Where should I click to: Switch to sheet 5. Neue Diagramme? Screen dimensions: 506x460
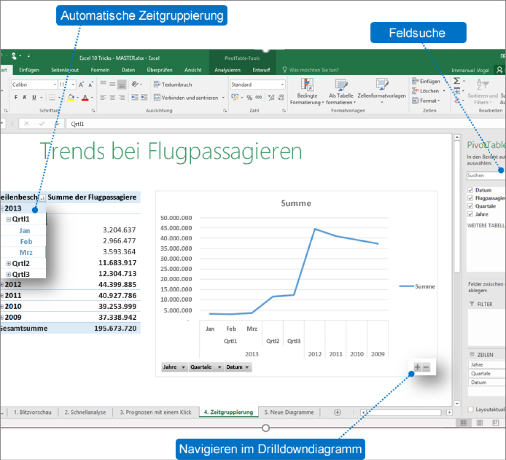[289, 412]
